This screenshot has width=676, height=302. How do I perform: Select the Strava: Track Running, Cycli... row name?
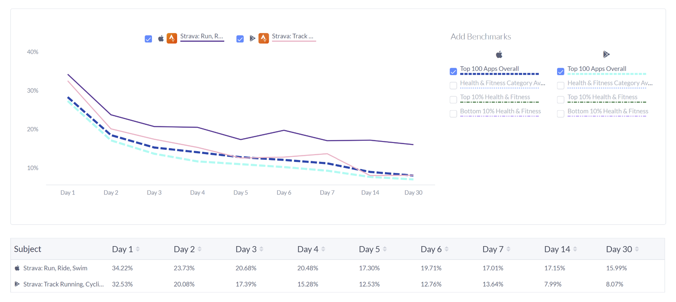point(63,284)
